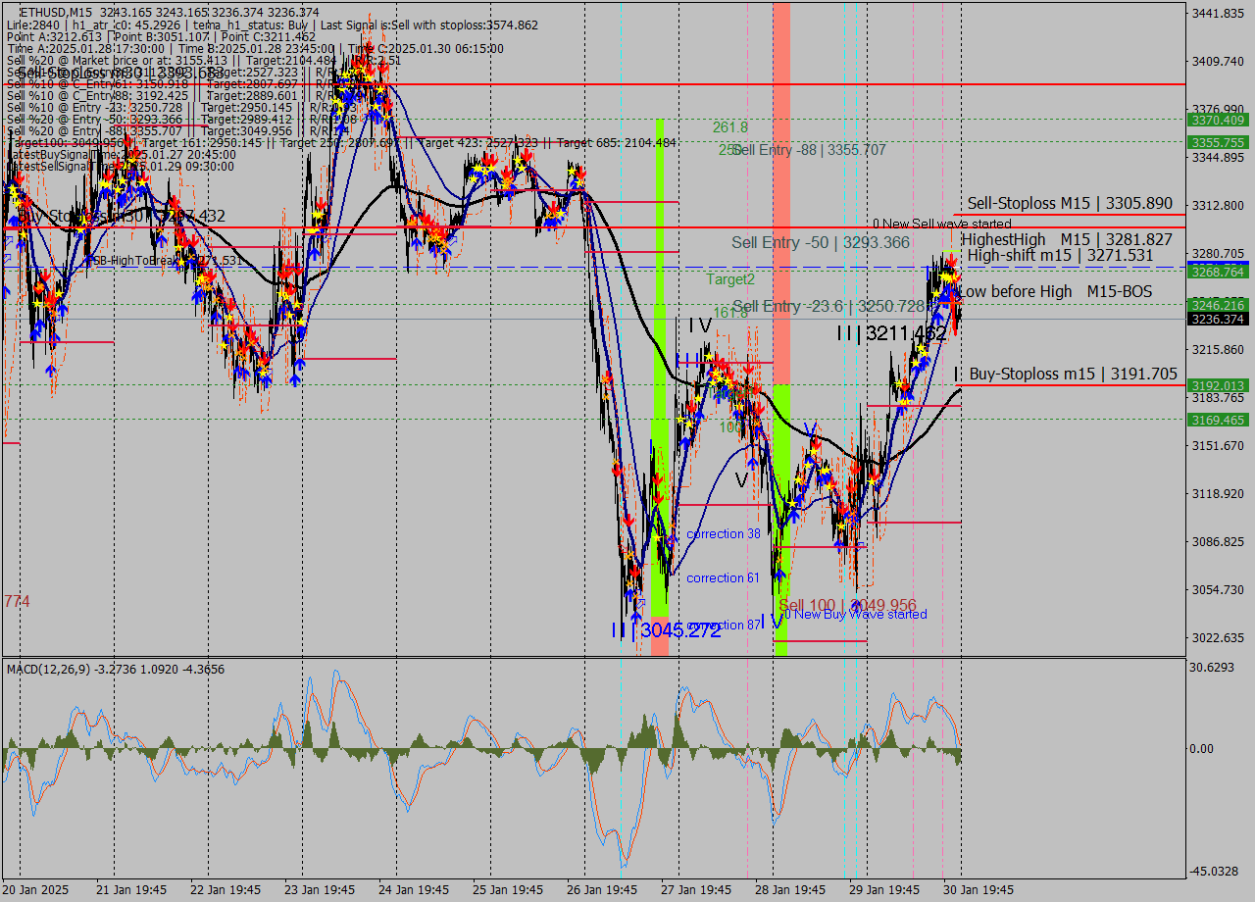Click the 'New Sell wave started' text
Viewport: 1255px width, 902px height.
click(x=931, y=224)
